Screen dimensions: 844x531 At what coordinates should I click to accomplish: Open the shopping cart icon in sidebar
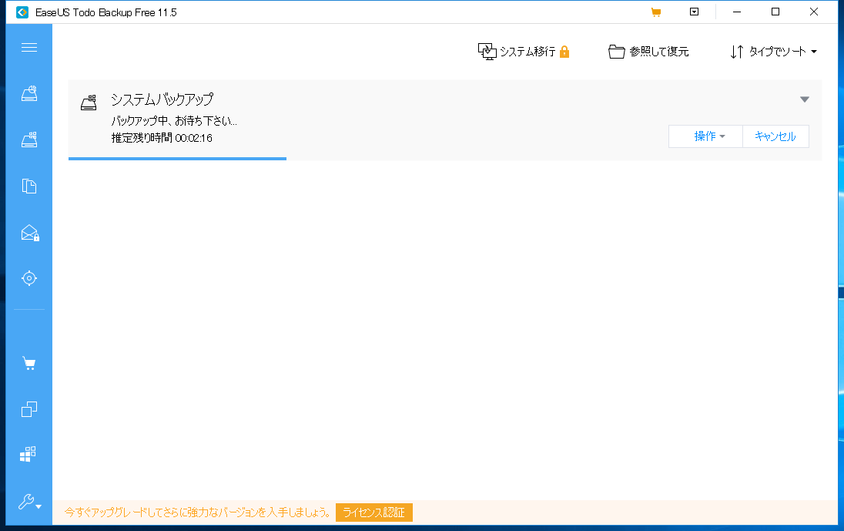click(29, 364)
